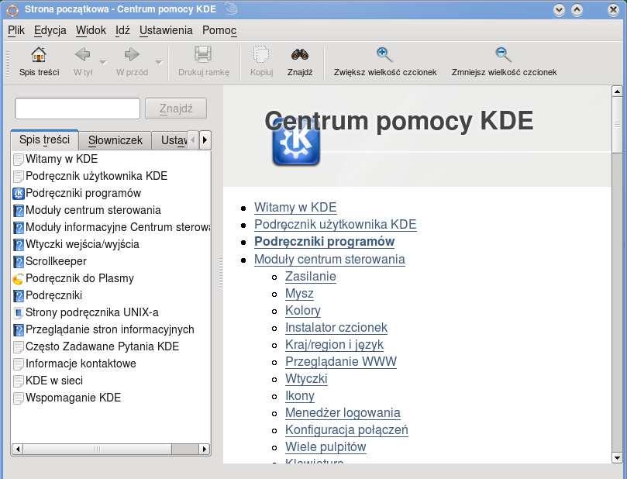This screenshot has width=627, height=479.
Task: Open the Ustawienia menu
Action: pos(166,30)
